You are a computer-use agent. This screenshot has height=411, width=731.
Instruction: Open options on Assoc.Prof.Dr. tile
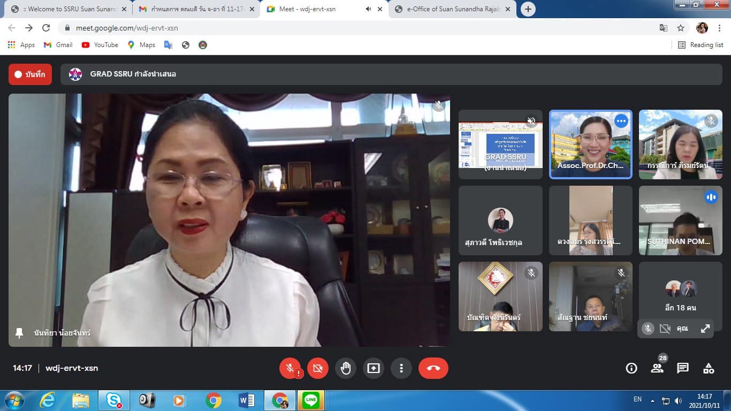621,121
